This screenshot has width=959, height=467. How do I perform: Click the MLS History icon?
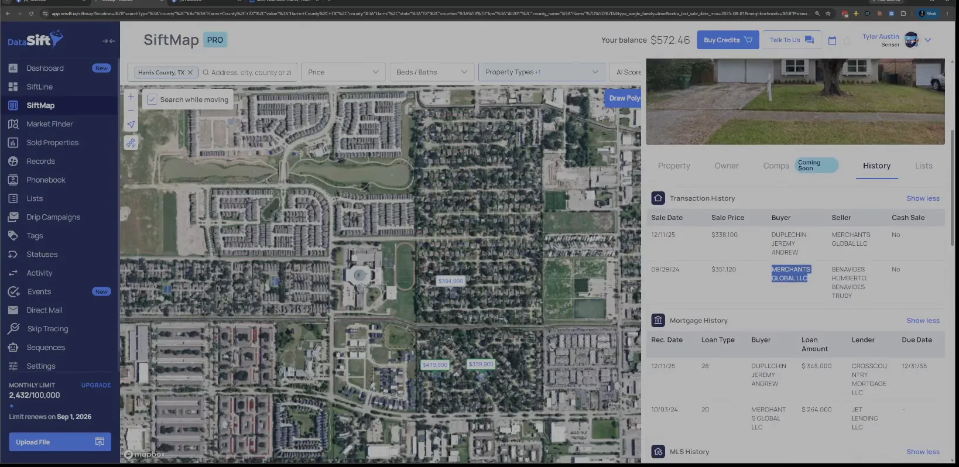(658, 452)
